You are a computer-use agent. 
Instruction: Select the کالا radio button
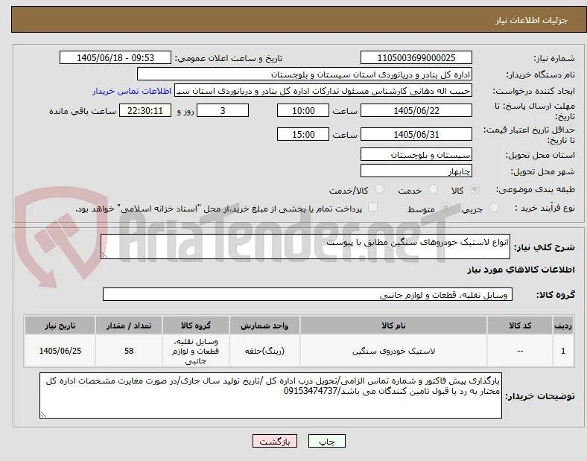475,189
